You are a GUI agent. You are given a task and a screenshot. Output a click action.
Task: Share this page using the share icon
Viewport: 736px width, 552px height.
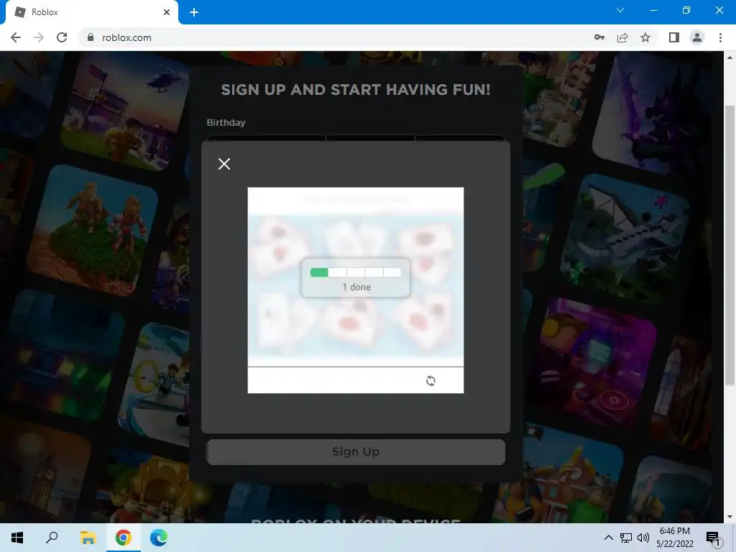click(x=622, y=37)
